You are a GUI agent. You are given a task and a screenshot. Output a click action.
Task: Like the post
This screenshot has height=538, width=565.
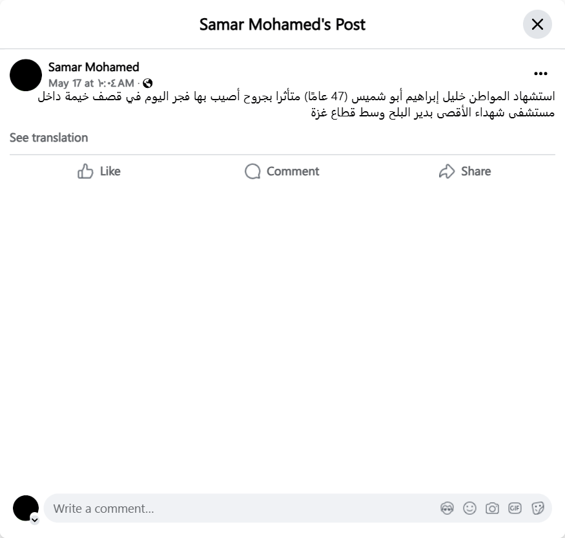pyautogui.click(x=99, y=171)
